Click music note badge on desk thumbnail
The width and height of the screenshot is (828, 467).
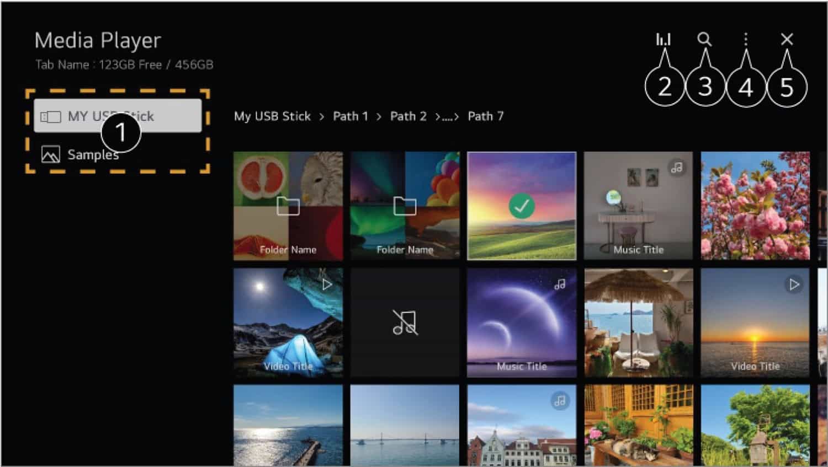point(677,168)
